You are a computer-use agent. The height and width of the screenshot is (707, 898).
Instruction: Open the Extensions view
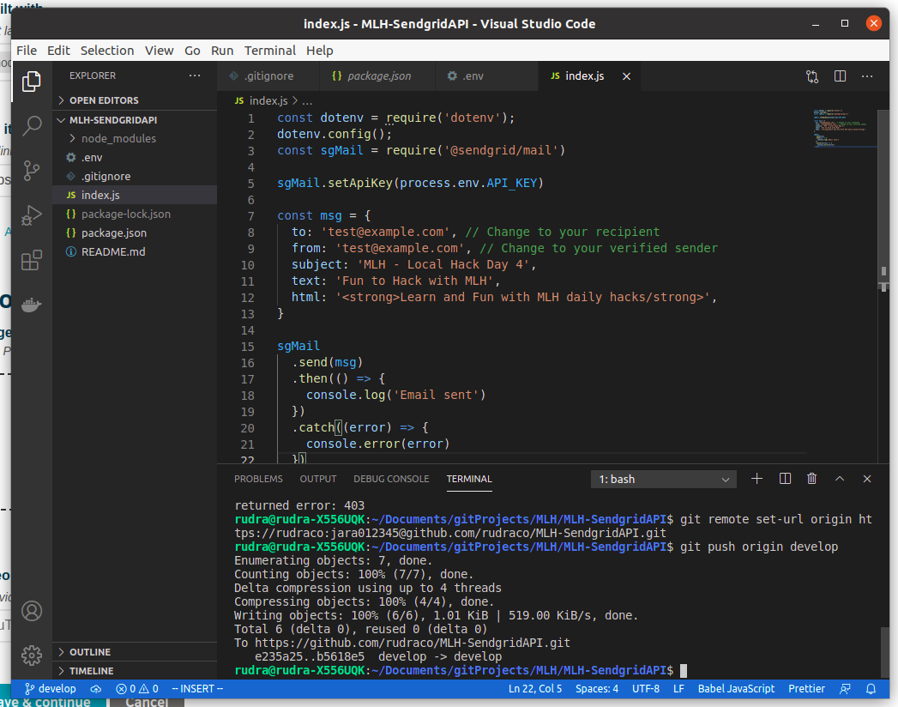click(32, 260)
